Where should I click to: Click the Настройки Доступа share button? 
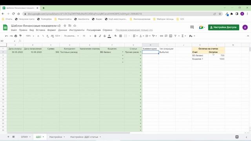click(x=224, y=27)
